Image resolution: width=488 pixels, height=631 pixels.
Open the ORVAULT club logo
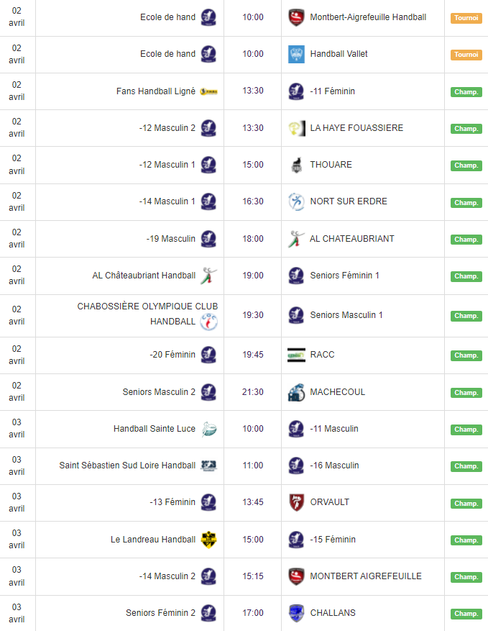tap(296, 502)
